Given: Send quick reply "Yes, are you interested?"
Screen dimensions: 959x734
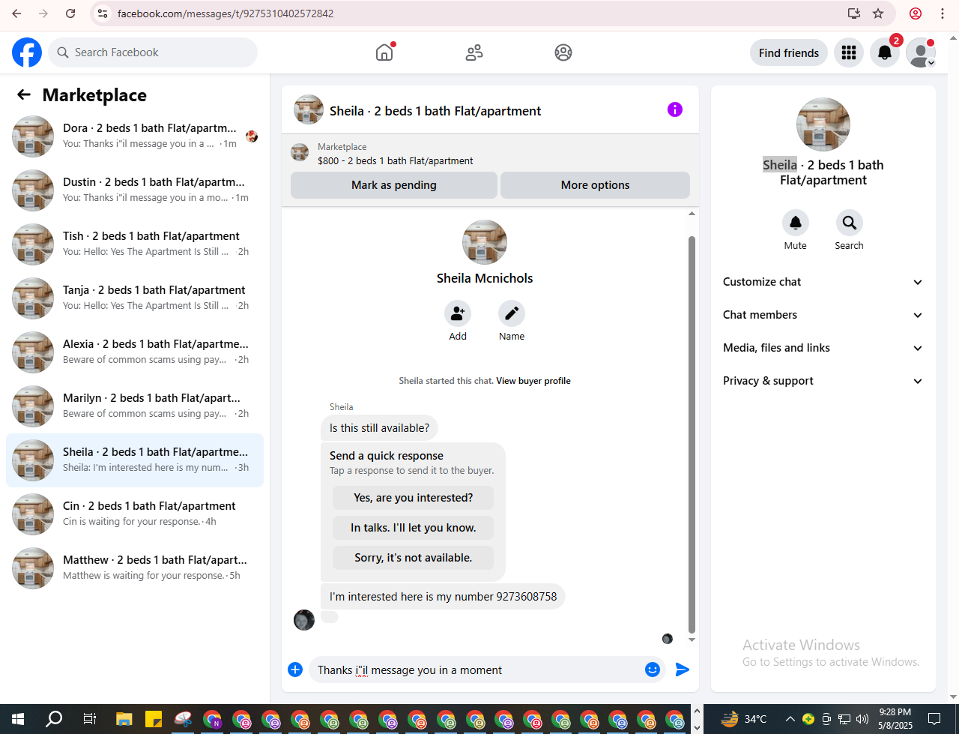Looking at the screenshot, I should tap(414, 498).
